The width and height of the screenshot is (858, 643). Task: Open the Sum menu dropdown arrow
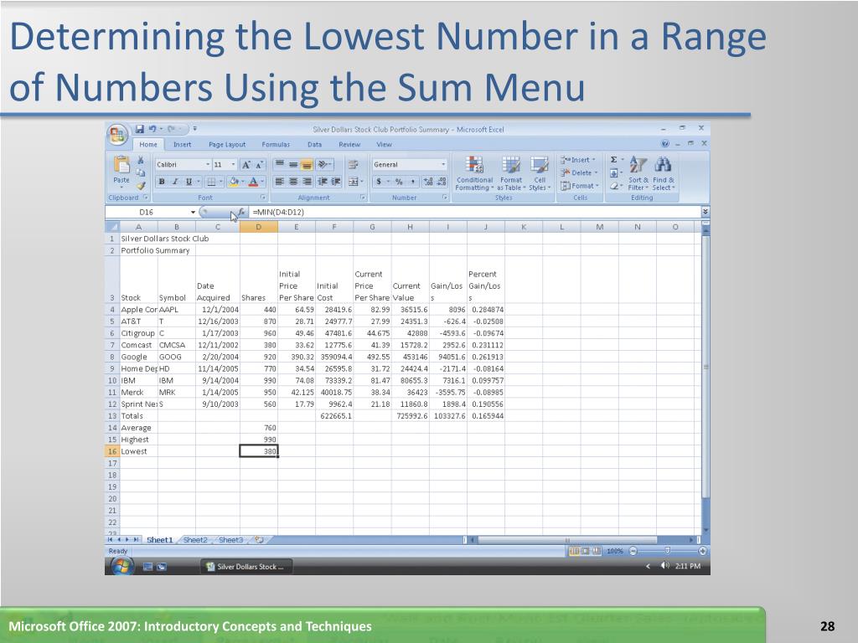pyautogui.click(x=623, y=160)
